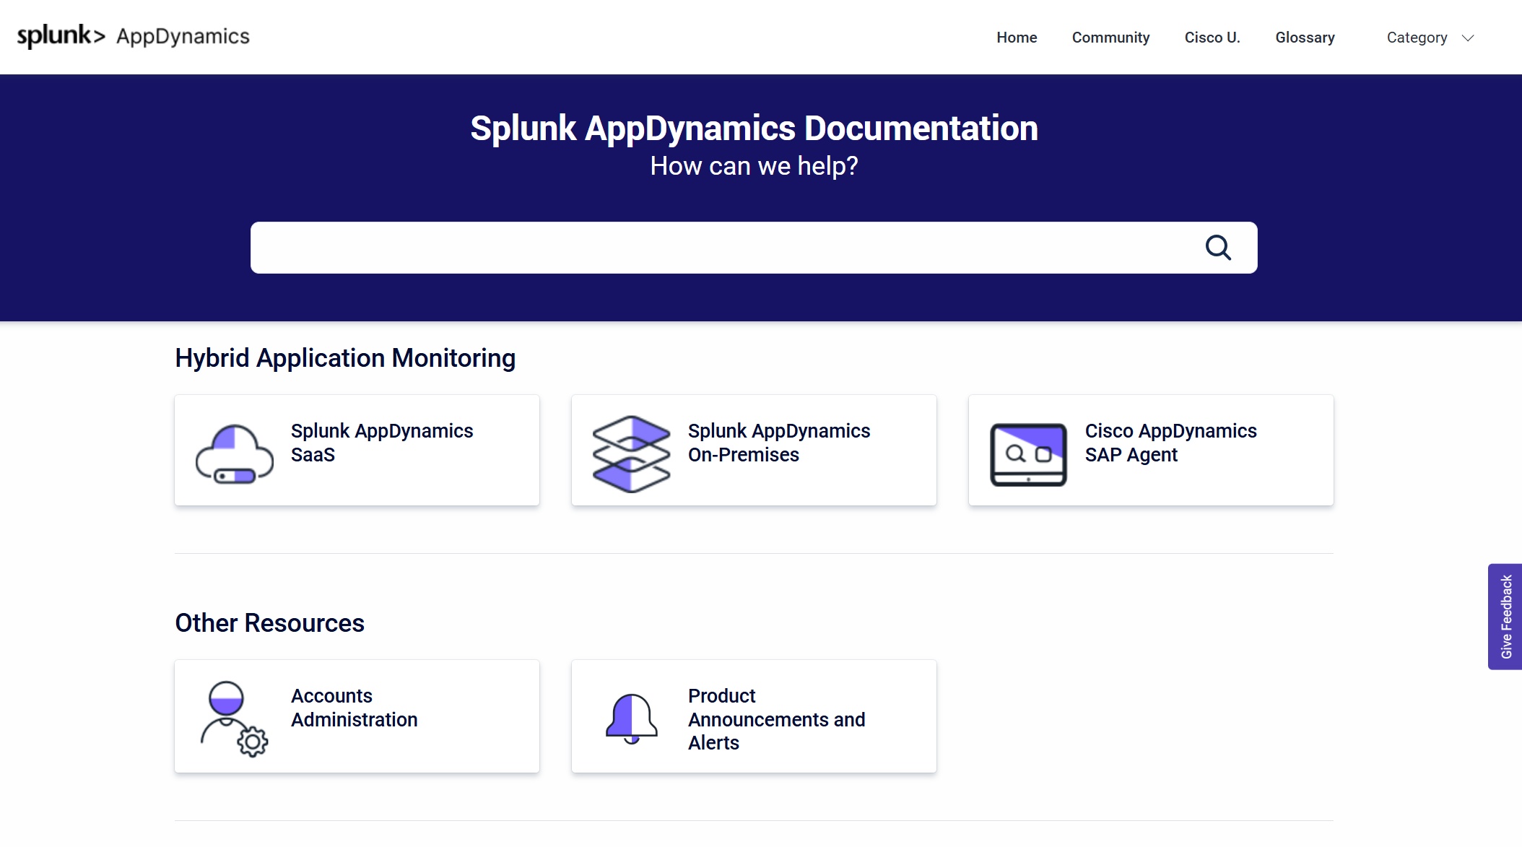Visit the Cisco U. link
The height and width of the screenshot is (847, 1522).
click(x=1212, y=37)
